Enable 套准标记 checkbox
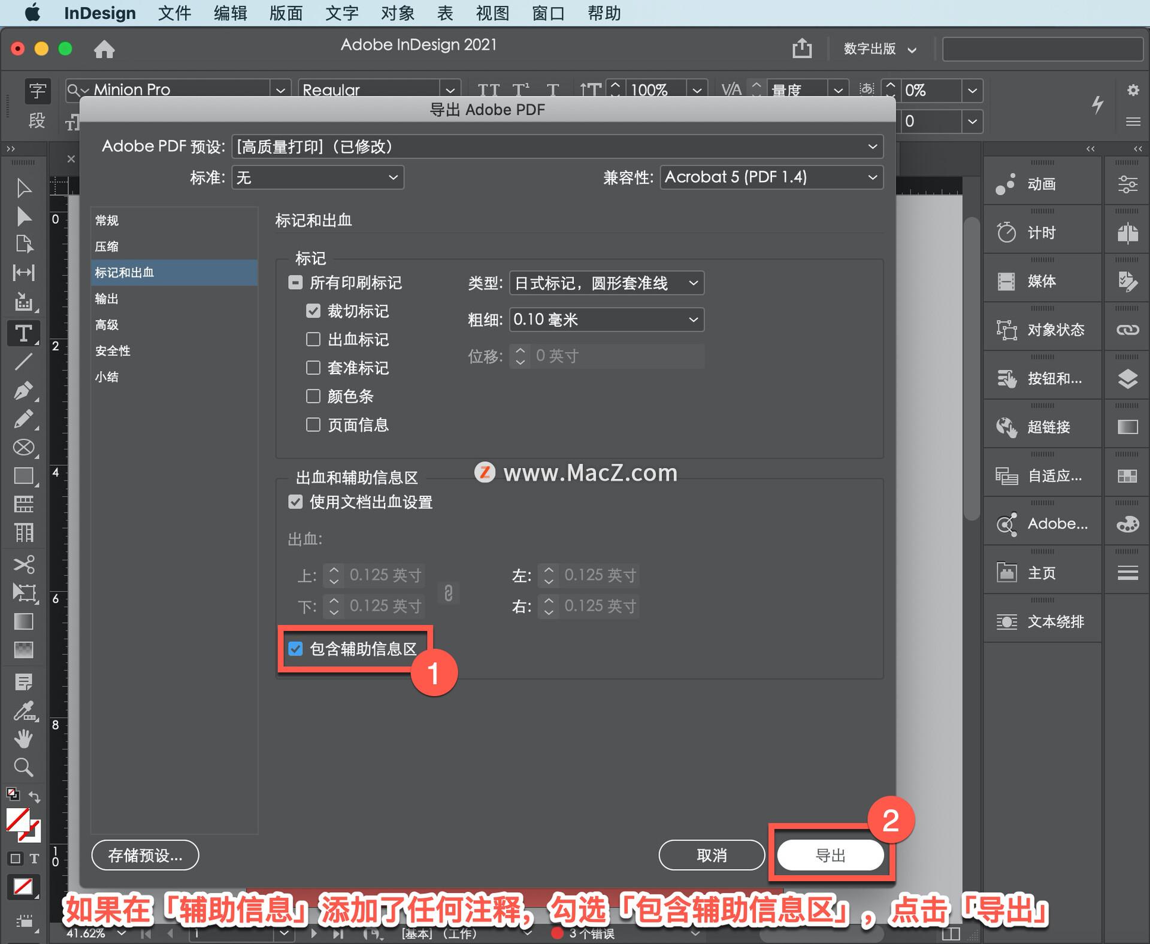The height and width of the screenshot is (944, 1150). click(313, 368)
